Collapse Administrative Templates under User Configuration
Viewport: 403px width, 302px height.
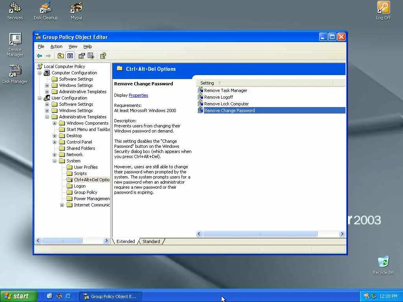click(47, 117)
